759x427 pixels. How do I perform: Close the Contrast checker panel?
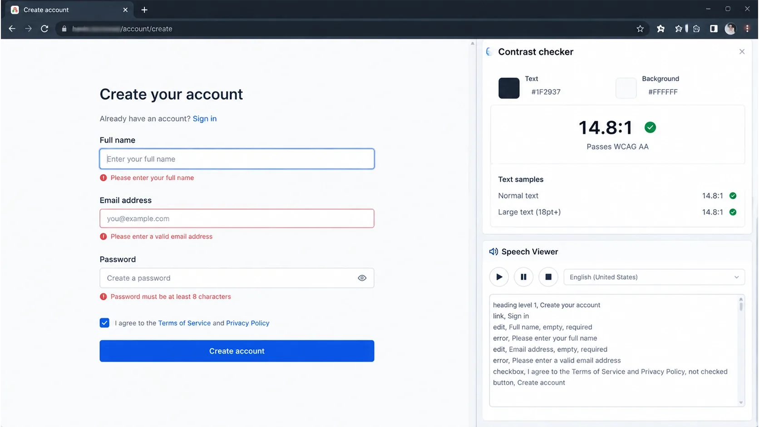(742, 52)
